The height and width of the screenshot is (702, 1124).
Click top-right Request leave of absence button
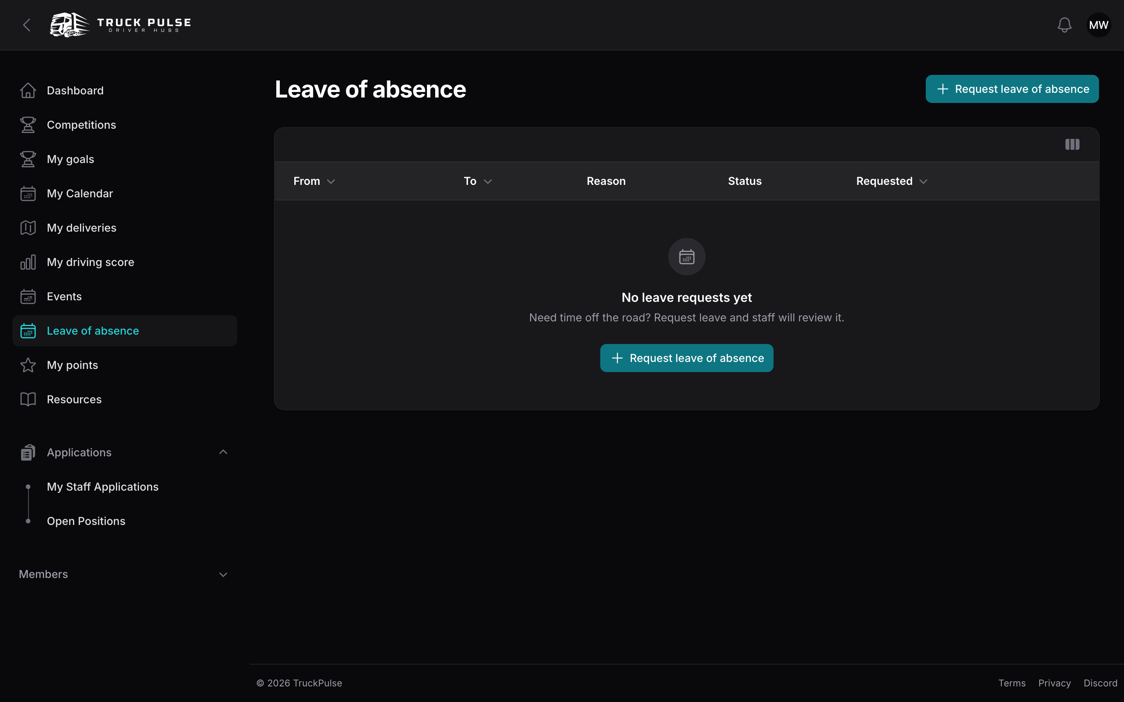1012,89
